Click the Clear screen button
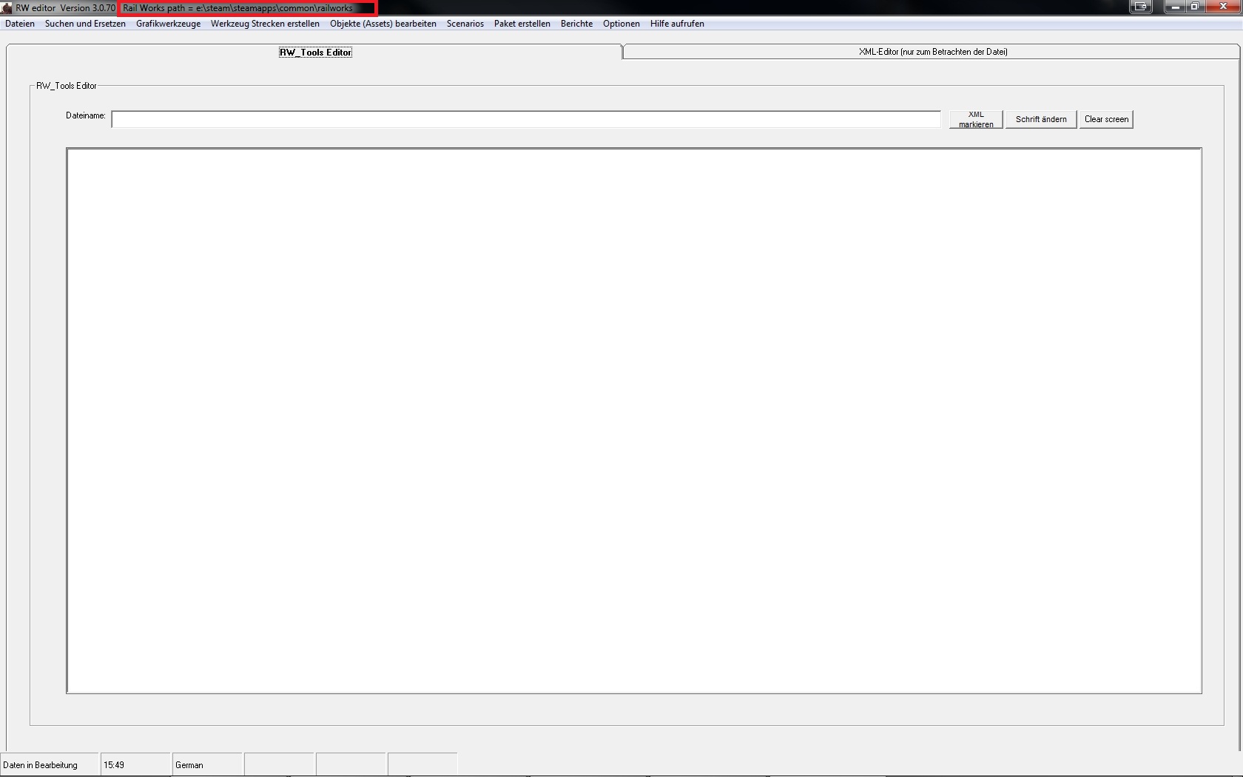This screenshot has width=1243, height=777. pos(1106,119)
